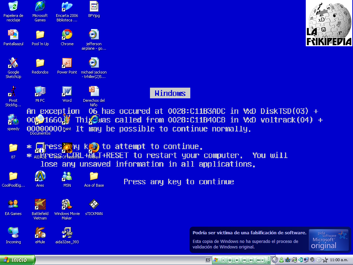Stop playback in the media player toolbar
The height and width of the screenshot is (265, 353).
click(x=237, y=260)
